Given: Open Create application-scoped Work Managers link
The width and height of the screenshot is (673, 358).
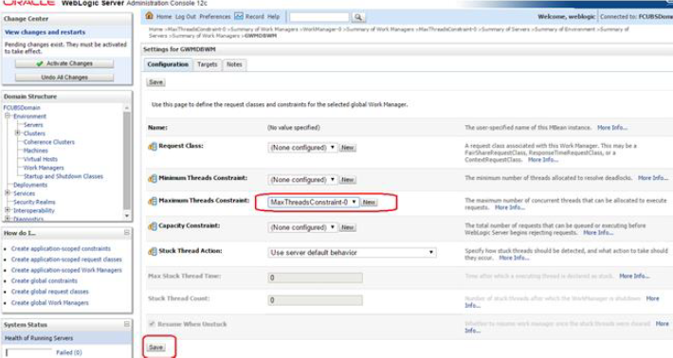Looking at the screenshot, I should pos(66,270).
